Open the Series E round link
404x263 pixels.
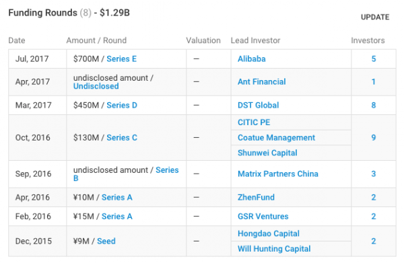(122, 59)
